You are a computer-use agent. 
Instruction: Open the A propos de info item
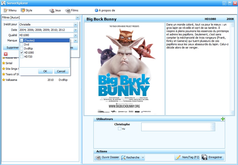coord(105,10)
